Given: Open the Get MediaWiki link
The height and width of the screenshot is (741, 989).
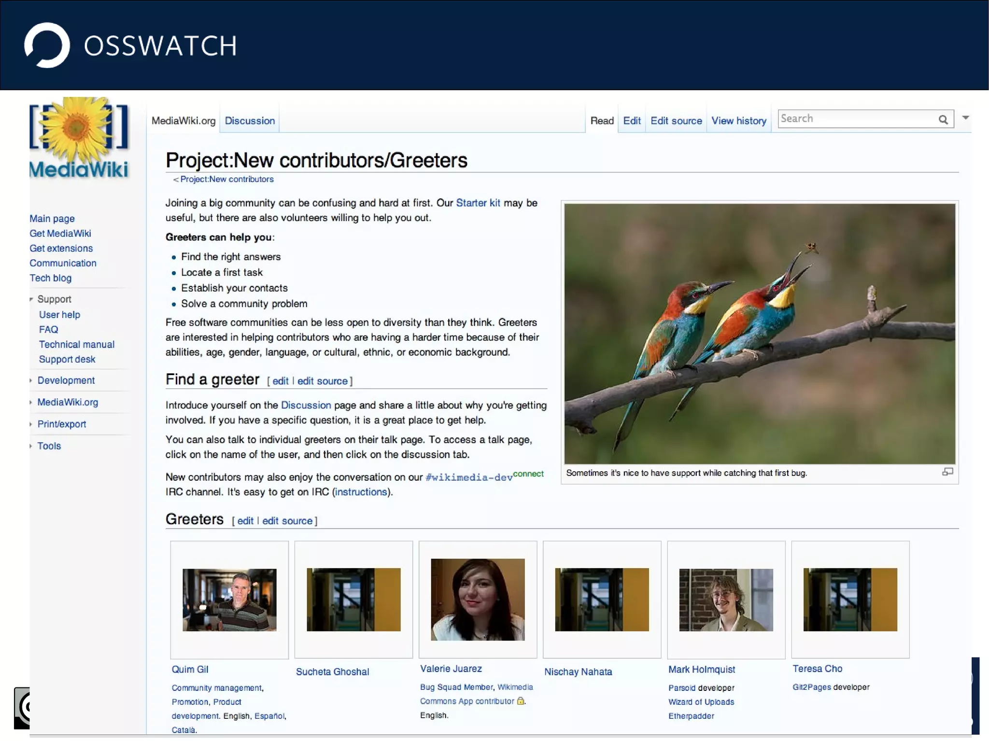Looking at the screenshot, I should 60,234.
